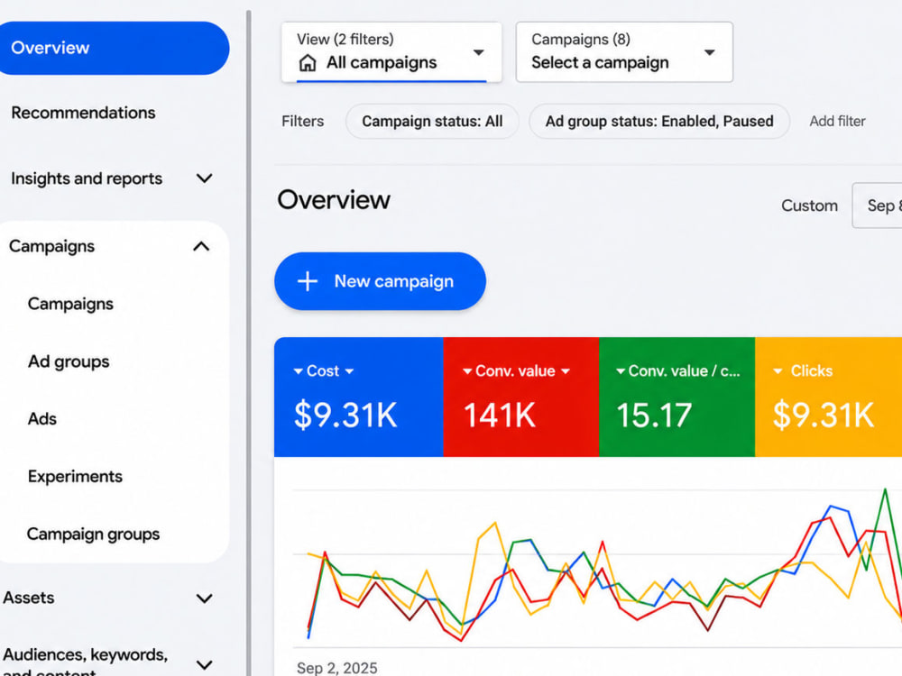
Task: Open Cost metric dropdown arrow on the right
Action: [x=349, y=371]
